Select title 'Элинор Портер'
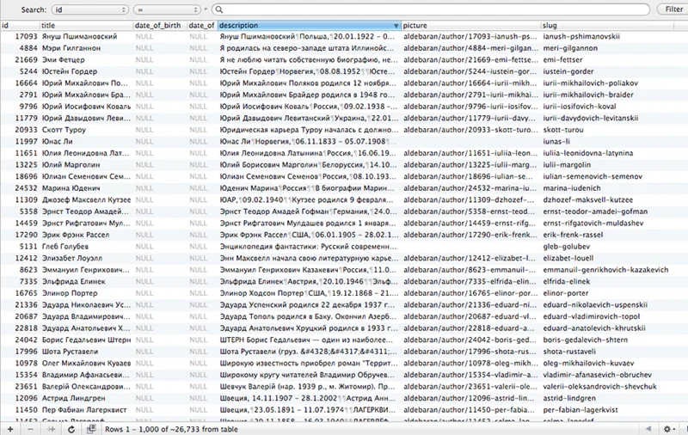 coord(70,293)
